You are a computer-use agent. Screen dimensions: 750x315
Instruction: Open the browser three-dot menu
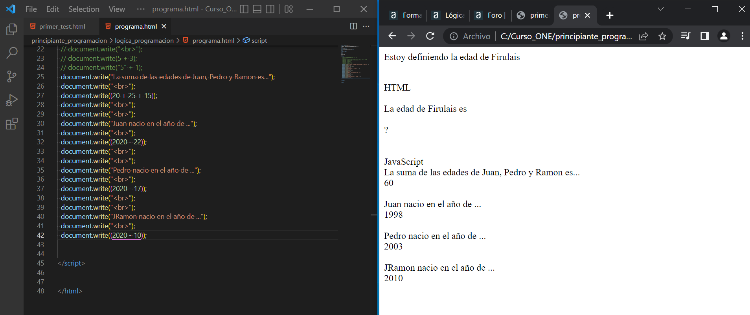[x=742, y=36]
